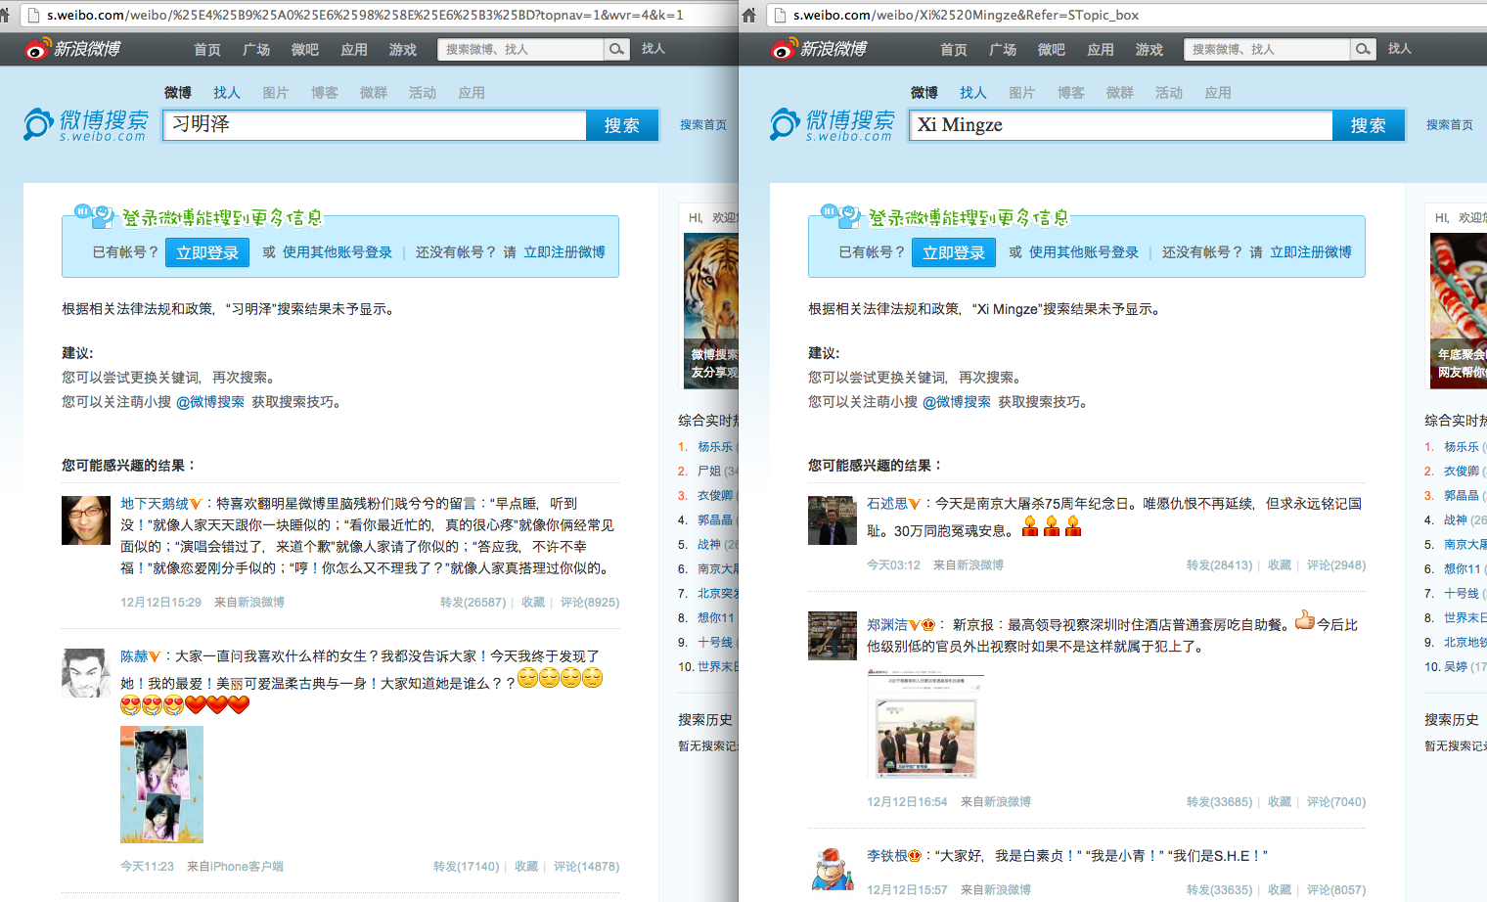Click the 微博搜索 s.weibo.com logo in right window
The image size is (1487, 902).
[833, 125]
